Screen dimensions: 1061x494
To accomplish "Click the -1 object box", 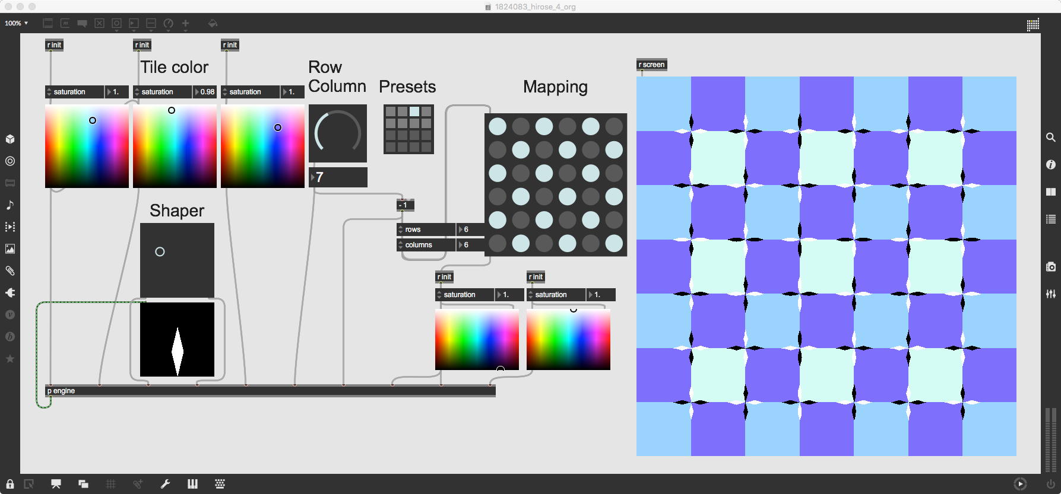I will [x=406, y=205].
